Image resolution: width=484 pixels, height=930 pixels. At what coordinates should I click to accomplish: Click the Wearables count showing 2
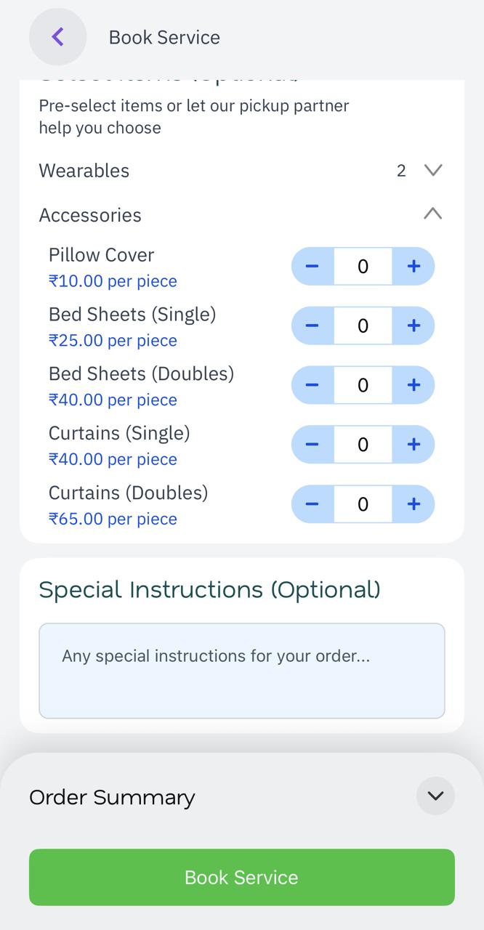point(401,170)
